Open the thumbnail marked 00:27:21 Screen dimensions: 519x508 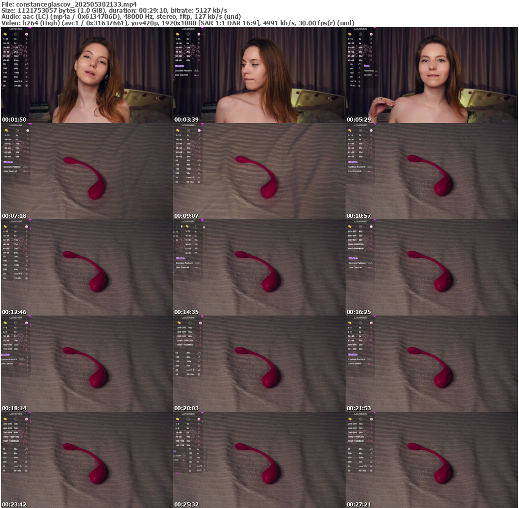click(431, 460)
